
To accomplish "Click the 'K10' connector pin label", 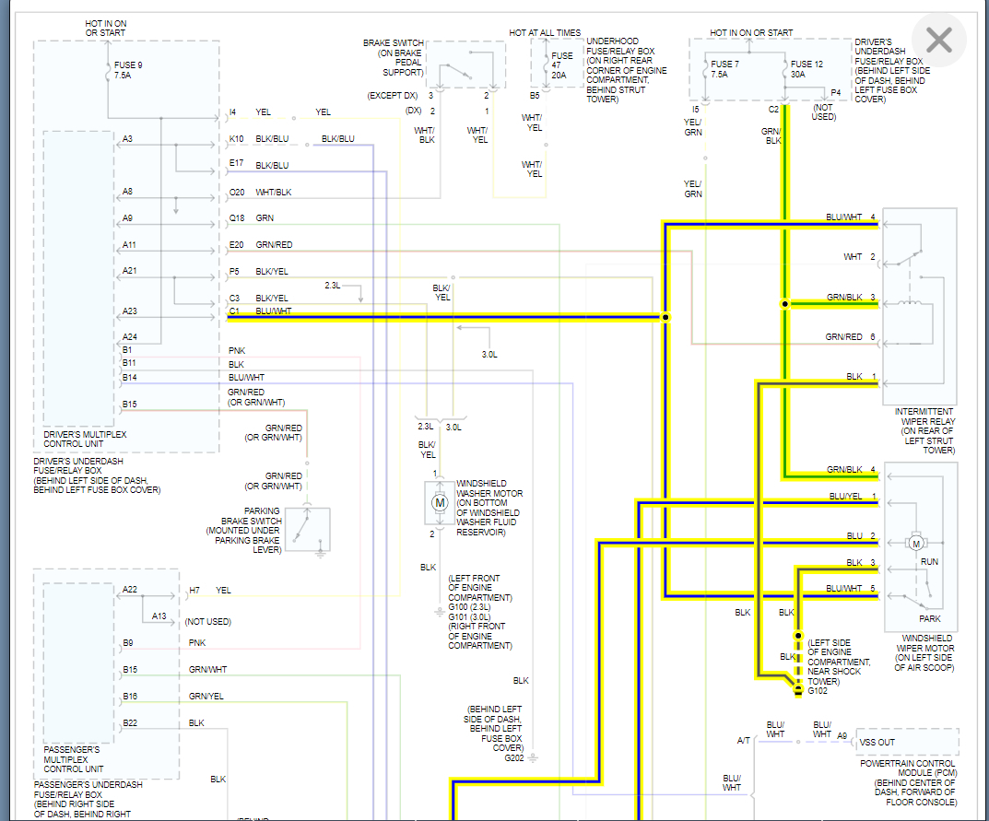I will pos(237,139).
